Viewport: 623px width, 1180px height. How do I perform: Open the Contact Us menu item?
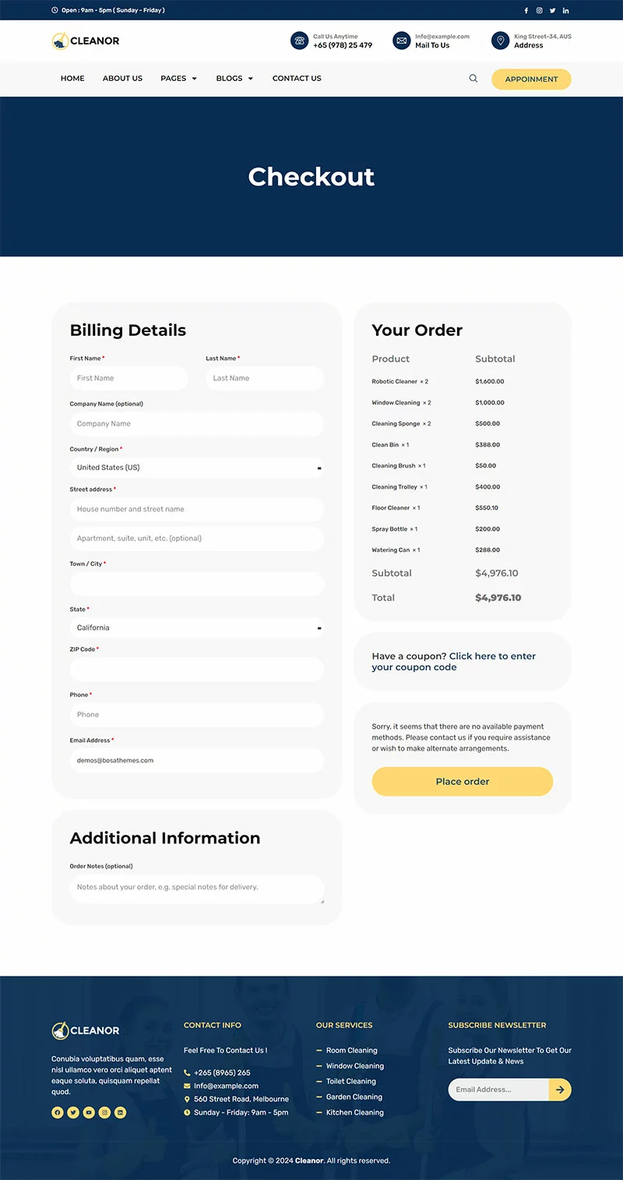(x=297, y=79)
